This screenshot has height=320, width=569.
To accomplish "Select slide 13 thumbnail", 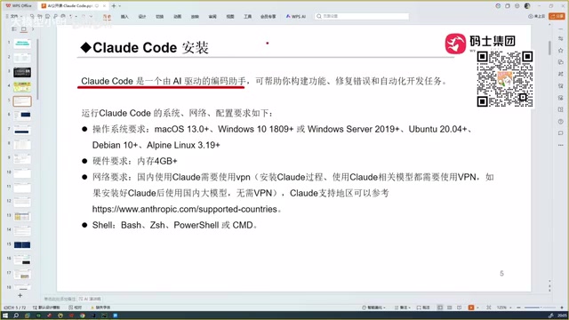I will point(22,217).
